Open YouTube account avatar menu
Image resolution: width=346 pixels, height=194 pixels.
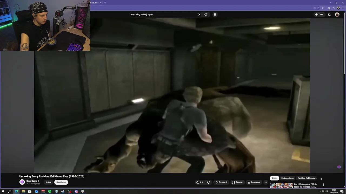tap(337, 15)
